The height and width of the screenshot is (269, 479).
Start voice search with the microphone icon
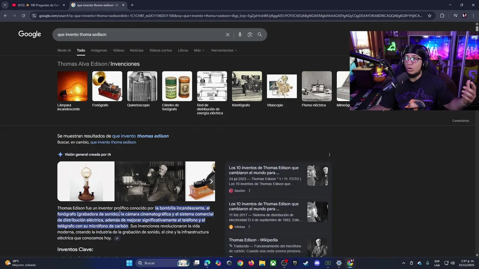[240, 34]
